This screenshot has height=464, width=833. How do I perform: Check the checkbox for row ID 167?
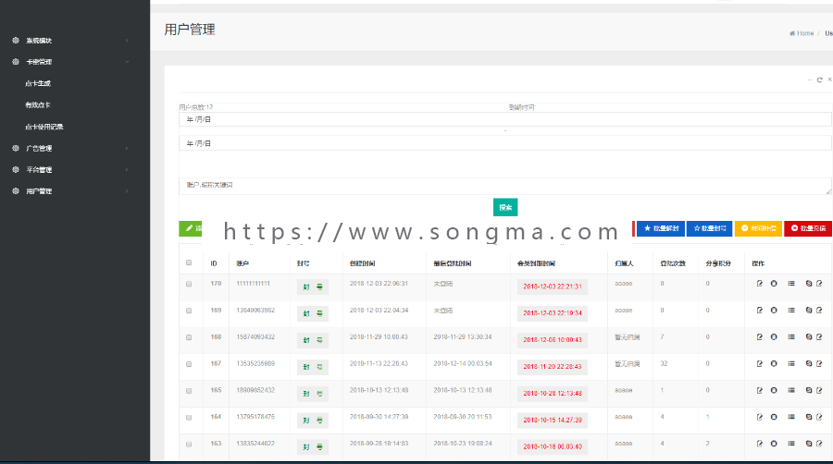point(189,364)
